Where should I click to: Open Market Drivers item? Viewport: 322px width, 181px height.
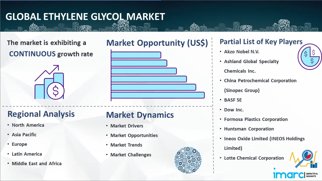click(127, 126)
